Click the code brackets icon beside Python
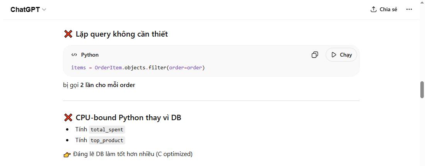425x166 pixels. click(74, 55)
